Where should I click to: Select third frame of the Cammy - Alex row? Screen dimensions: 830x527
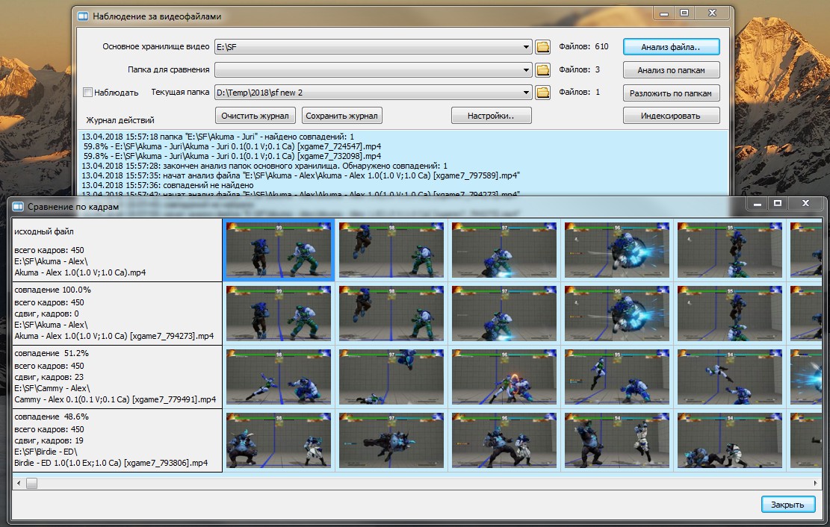(504, 377)
